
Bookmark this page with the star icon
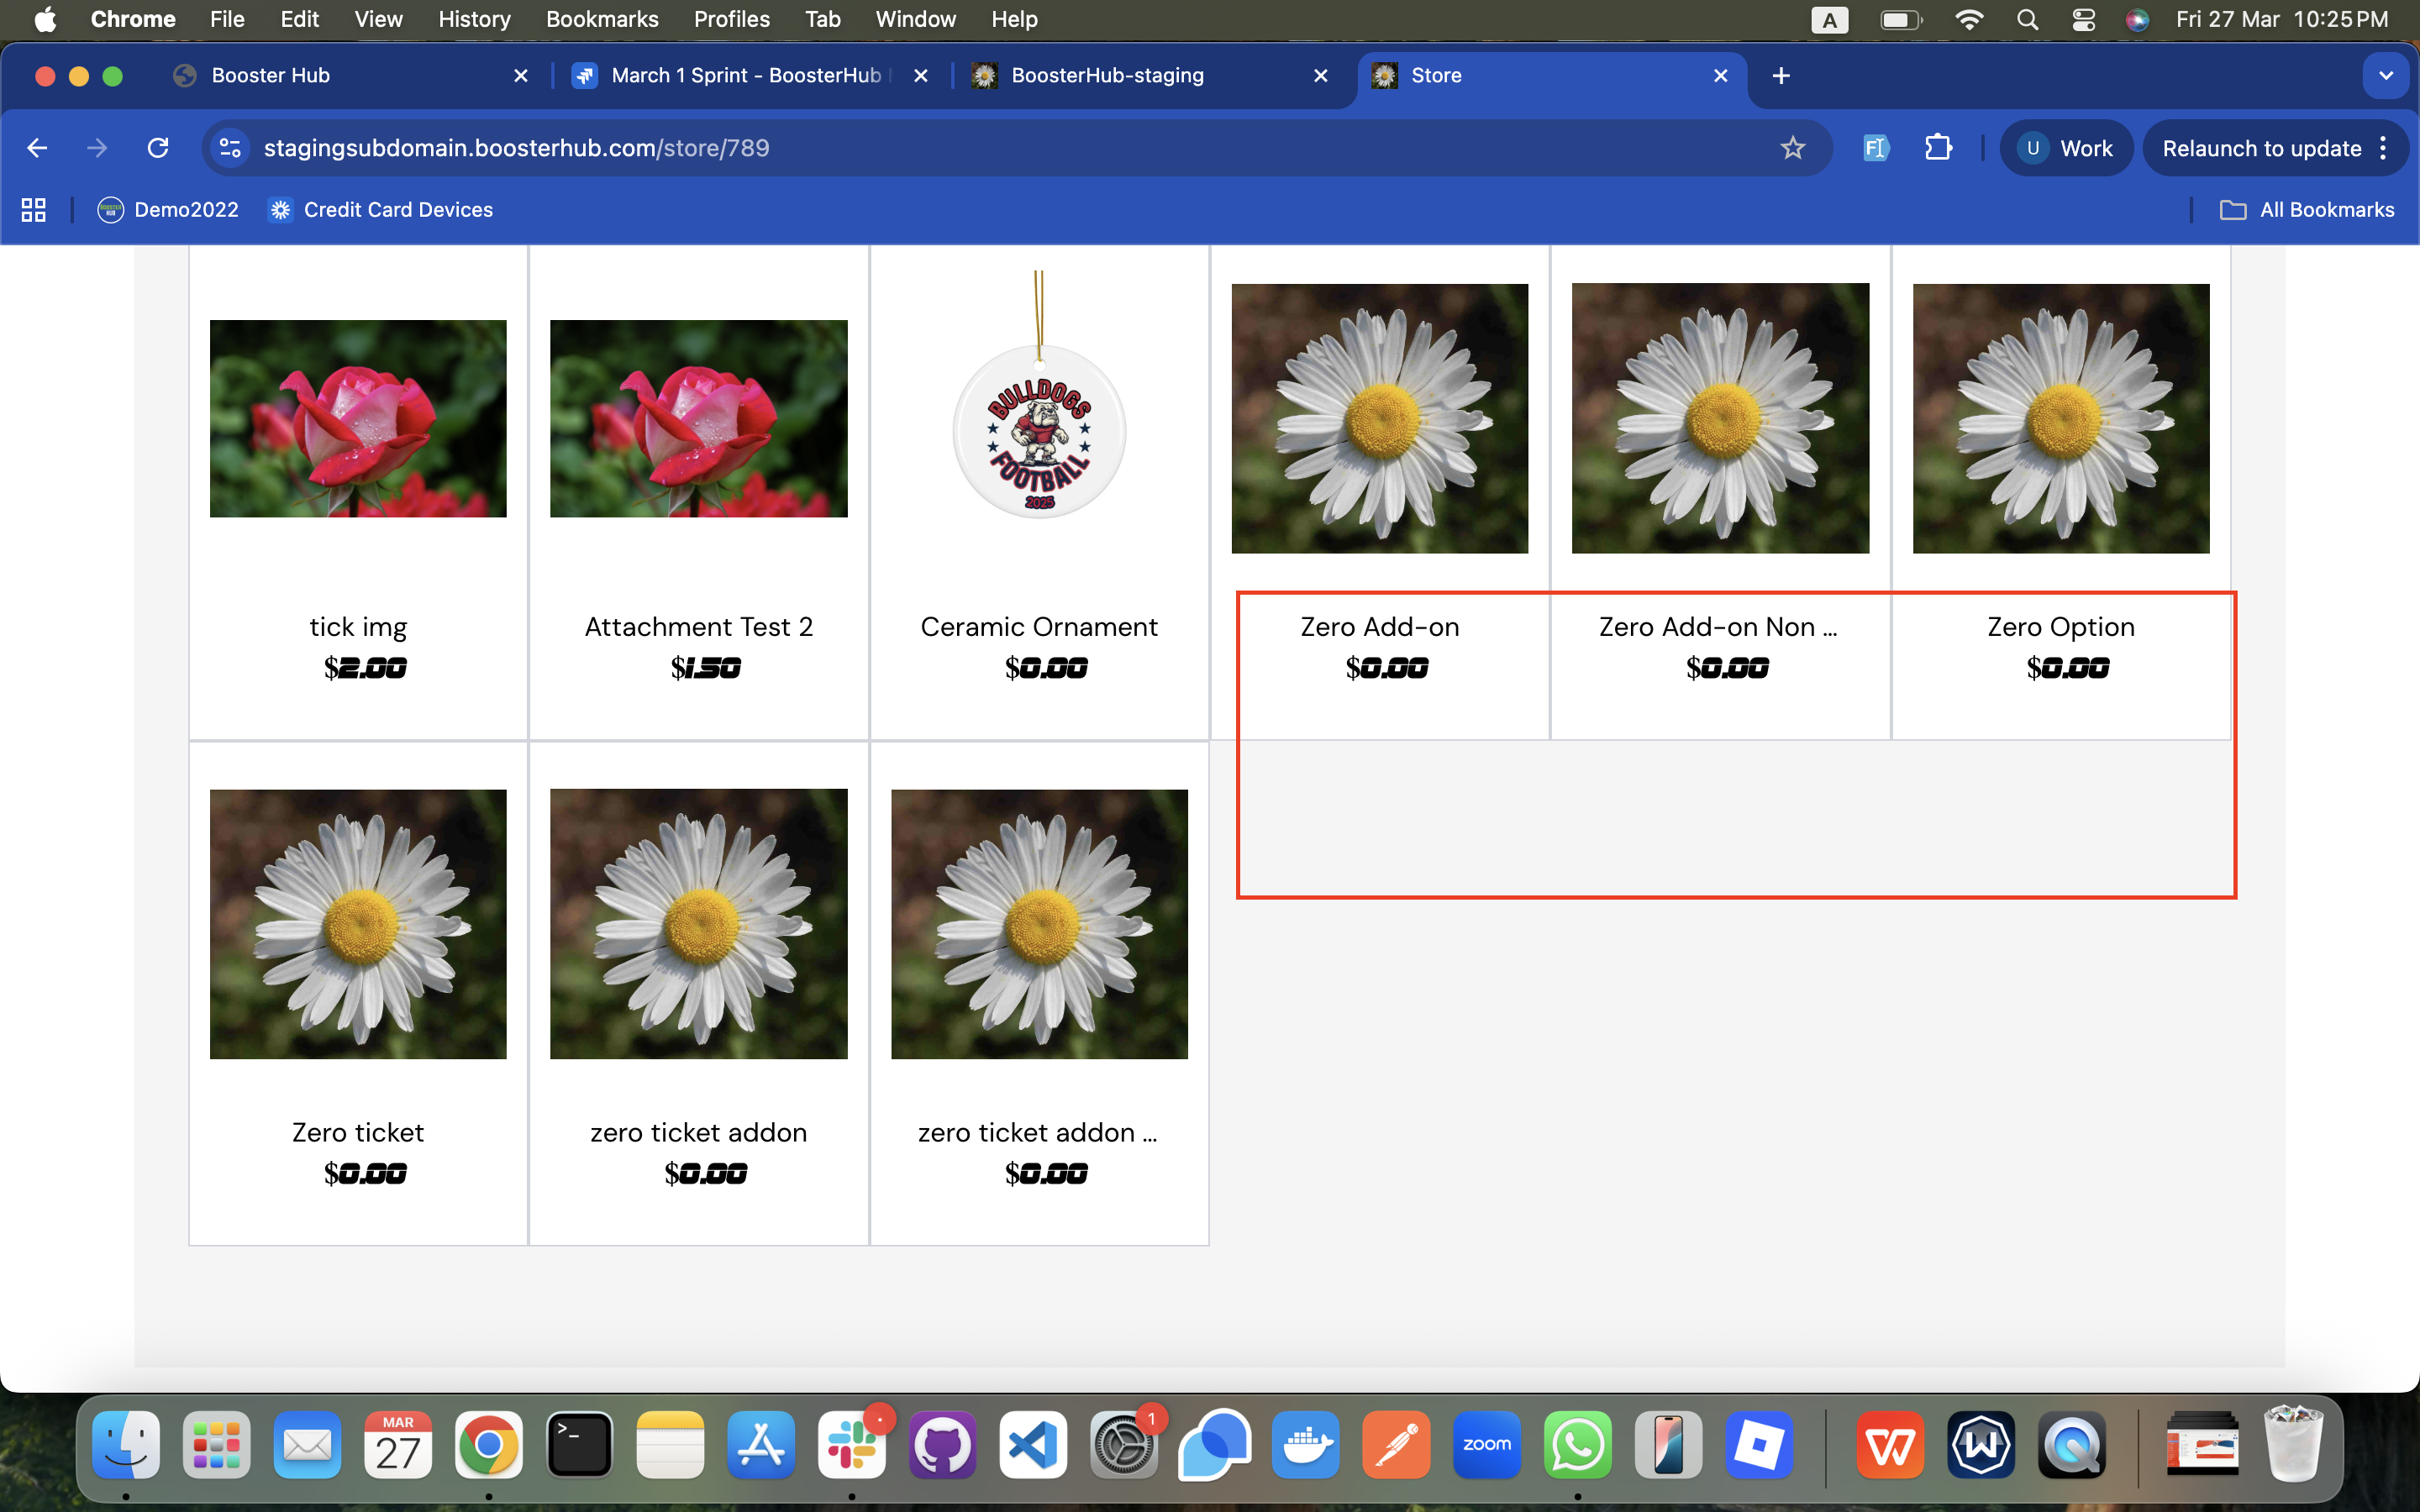(1792, 148)
